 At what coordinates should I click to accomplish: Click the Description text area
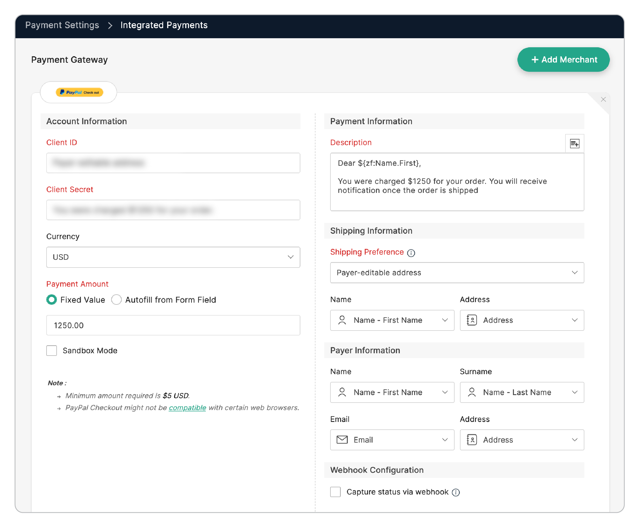[457, 182]
